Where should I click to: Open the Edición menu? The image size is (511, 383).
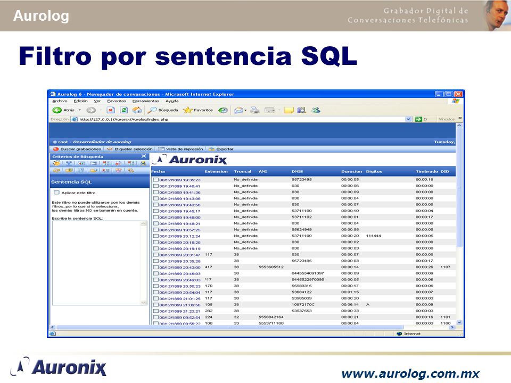80,101
